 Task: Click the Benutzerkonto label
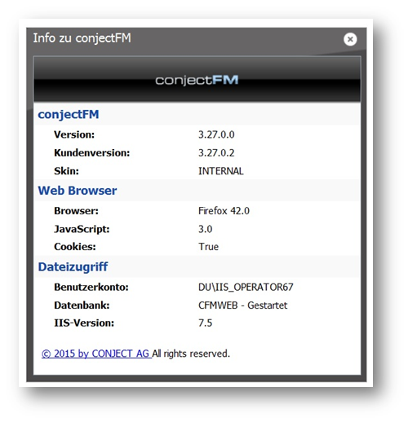click(91, 288)
